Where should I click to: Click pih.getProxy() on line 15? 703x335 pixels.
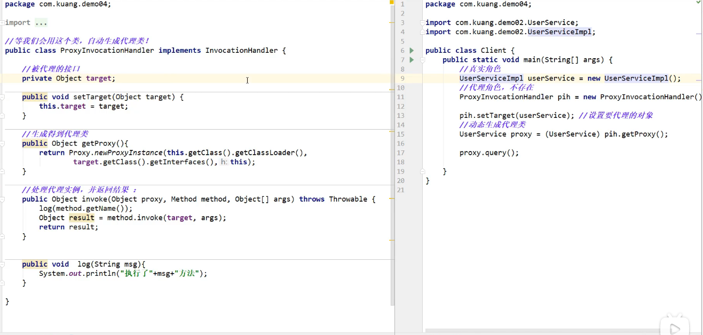[635, 134]
